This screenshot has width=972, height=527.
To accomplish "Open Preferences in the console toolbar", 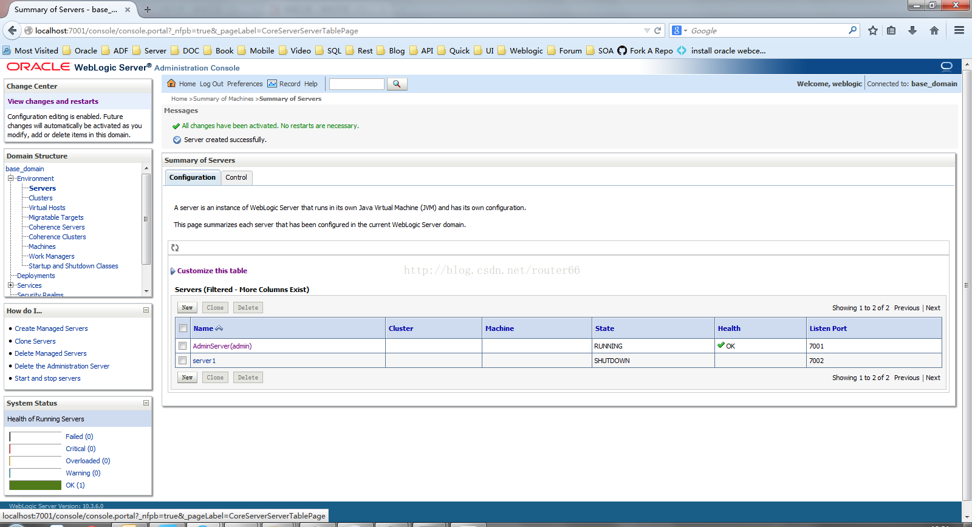I will click(245, 84).
